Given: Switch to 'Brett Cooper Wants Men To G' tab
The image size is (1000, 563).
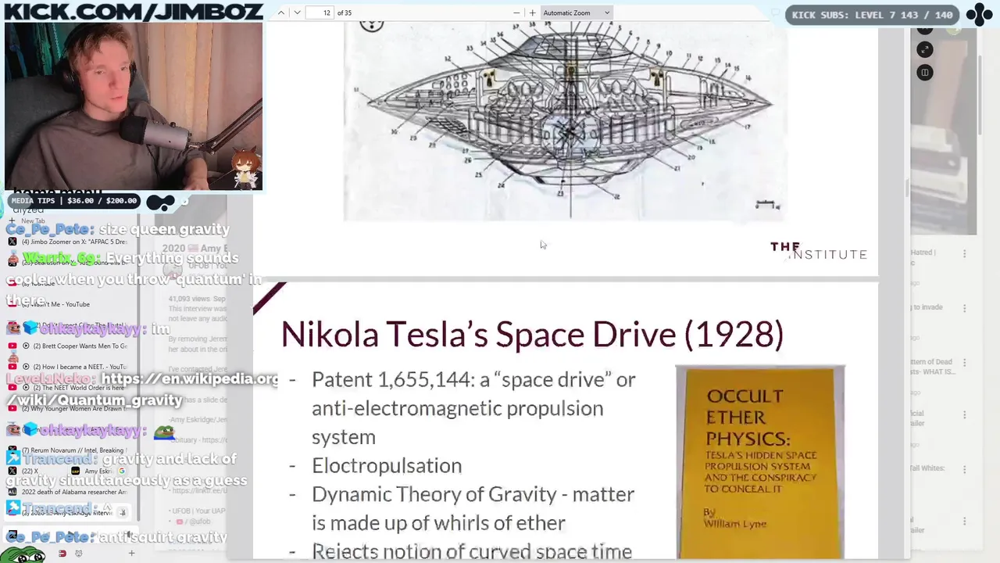Looking at the screenshot, I should point(68,346).
